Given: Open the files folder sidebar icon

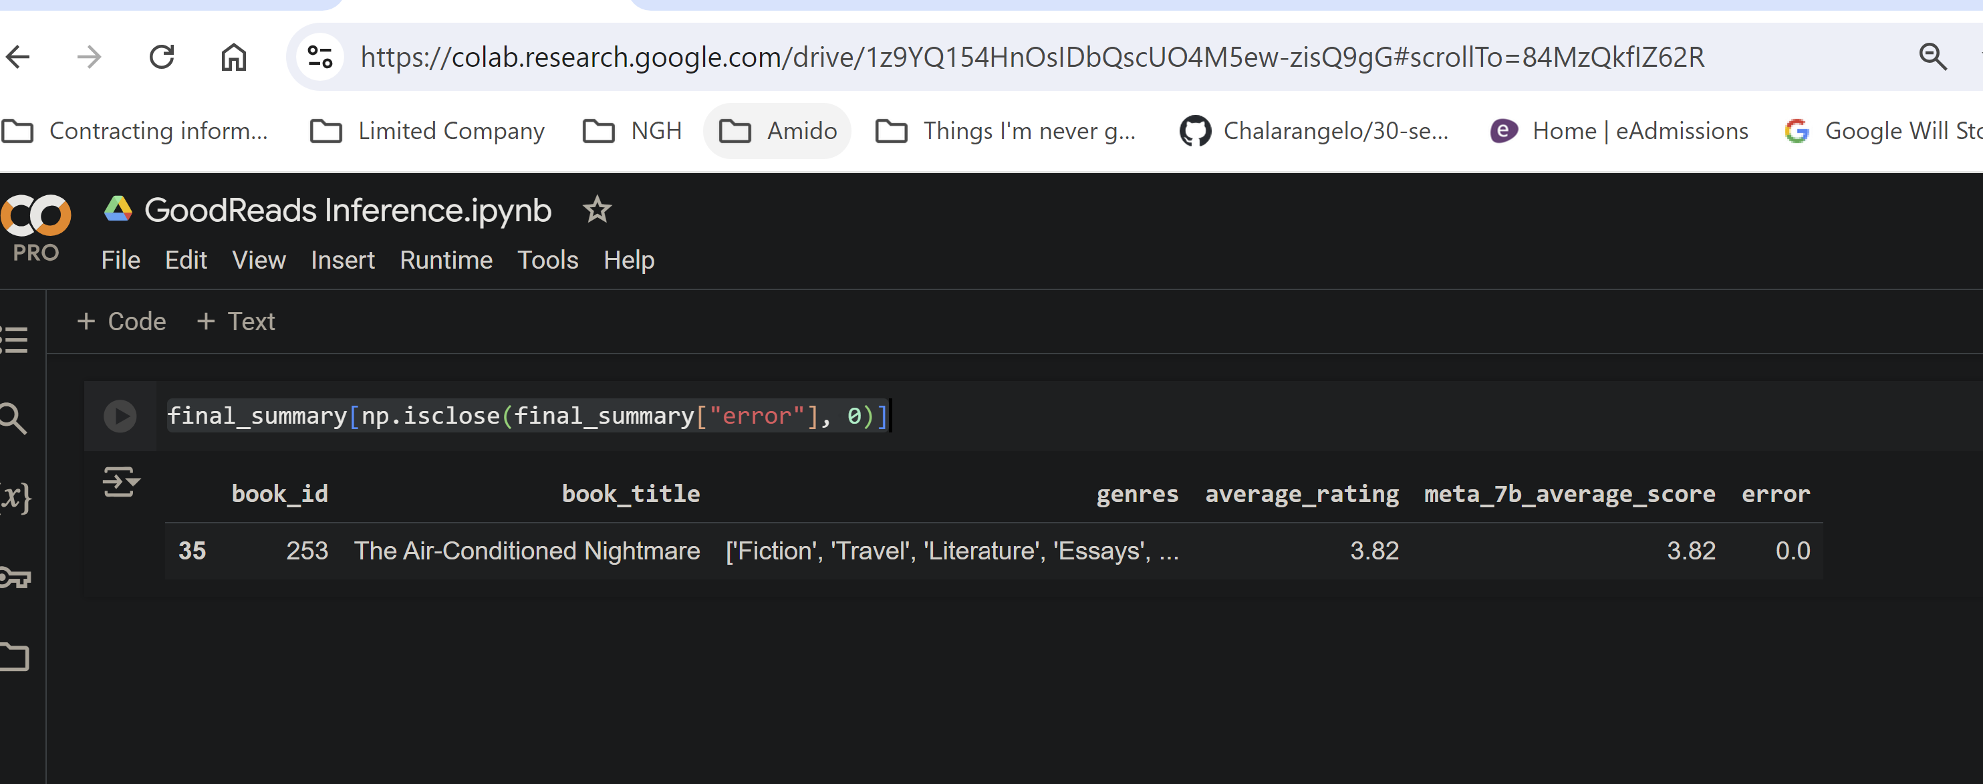Looking at the screenshot, I should 15,657.
